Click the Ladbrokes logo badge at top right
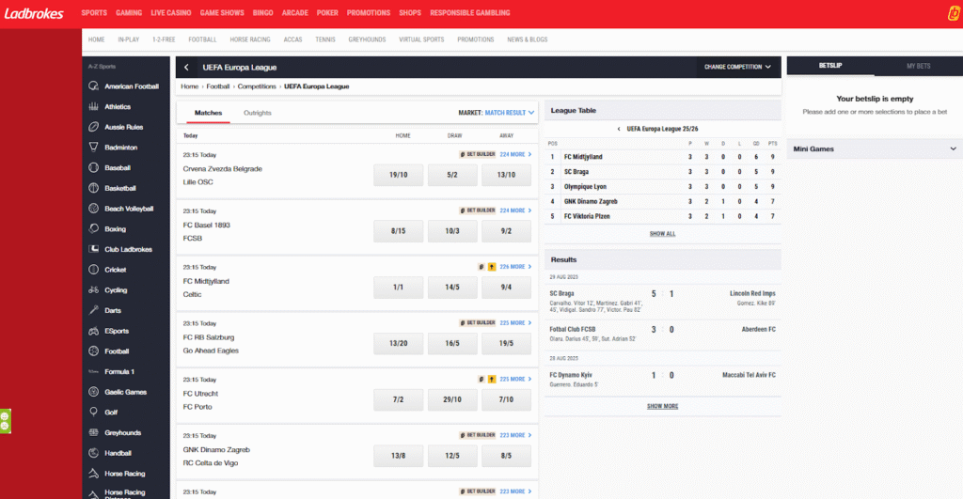Screen dimensions: 963x499 [950, 12]
